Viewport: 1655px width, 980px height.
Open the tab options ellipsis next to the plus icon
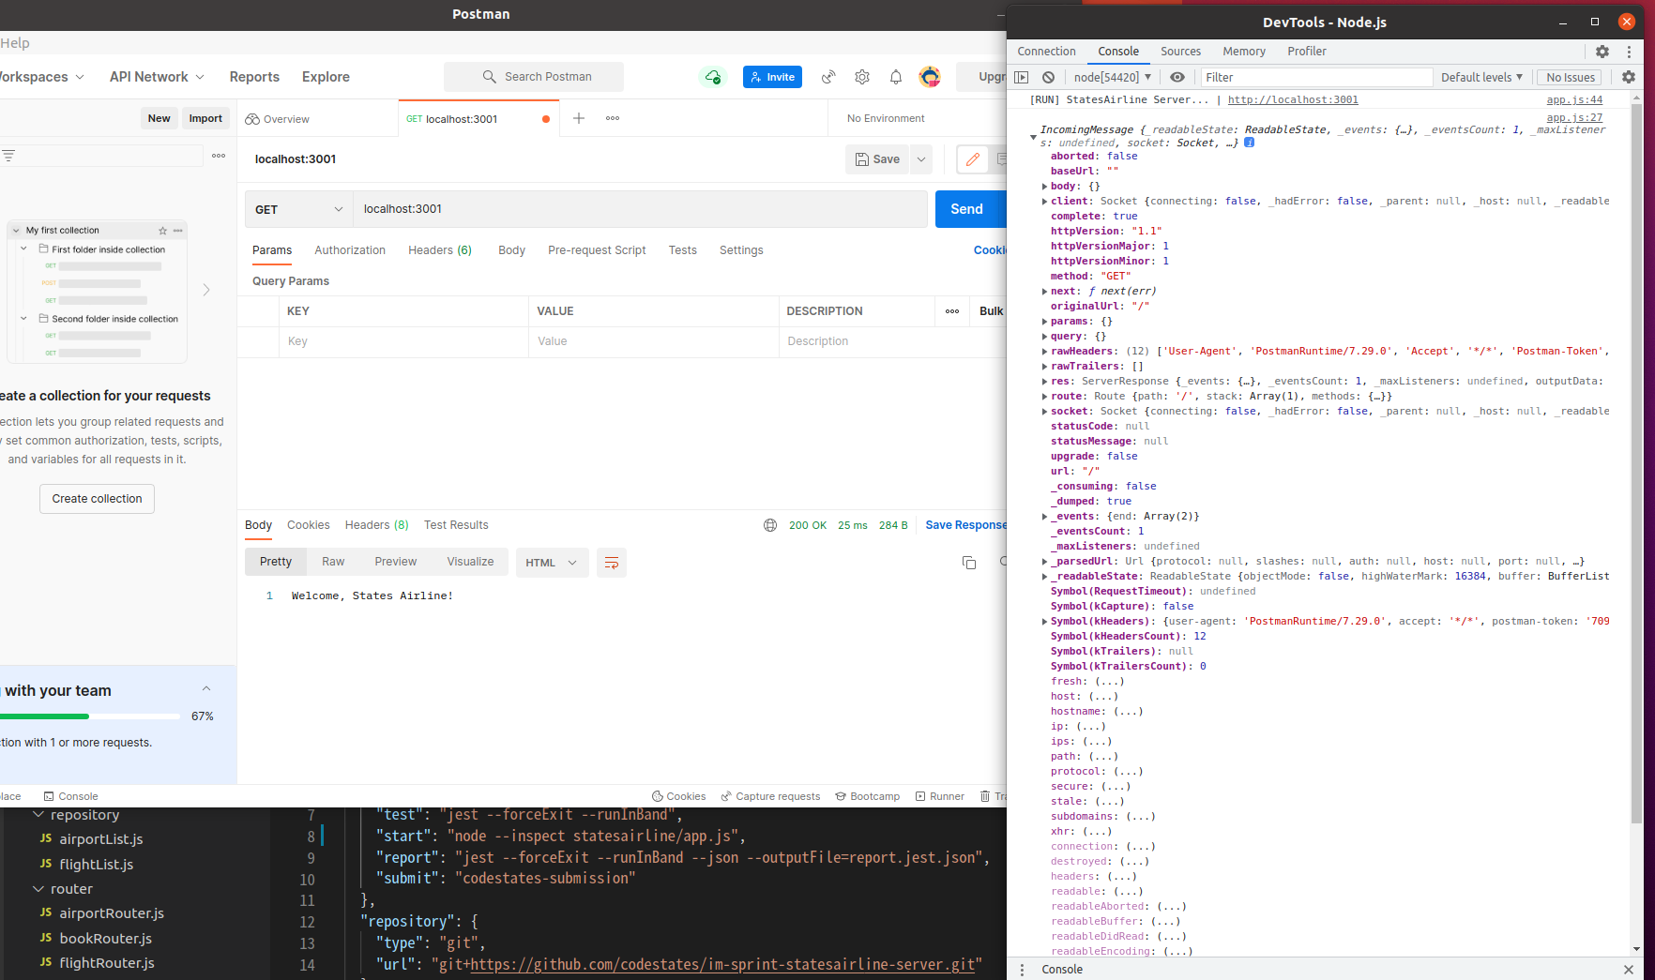pyautogui.click(x=613, y=118)
